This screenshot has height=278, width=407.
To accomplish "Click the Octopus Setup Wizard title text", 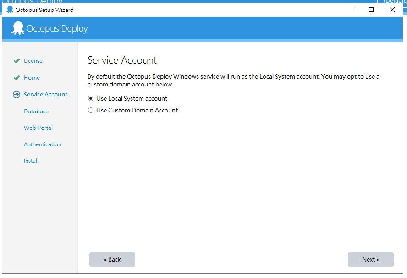I will 44,10.
